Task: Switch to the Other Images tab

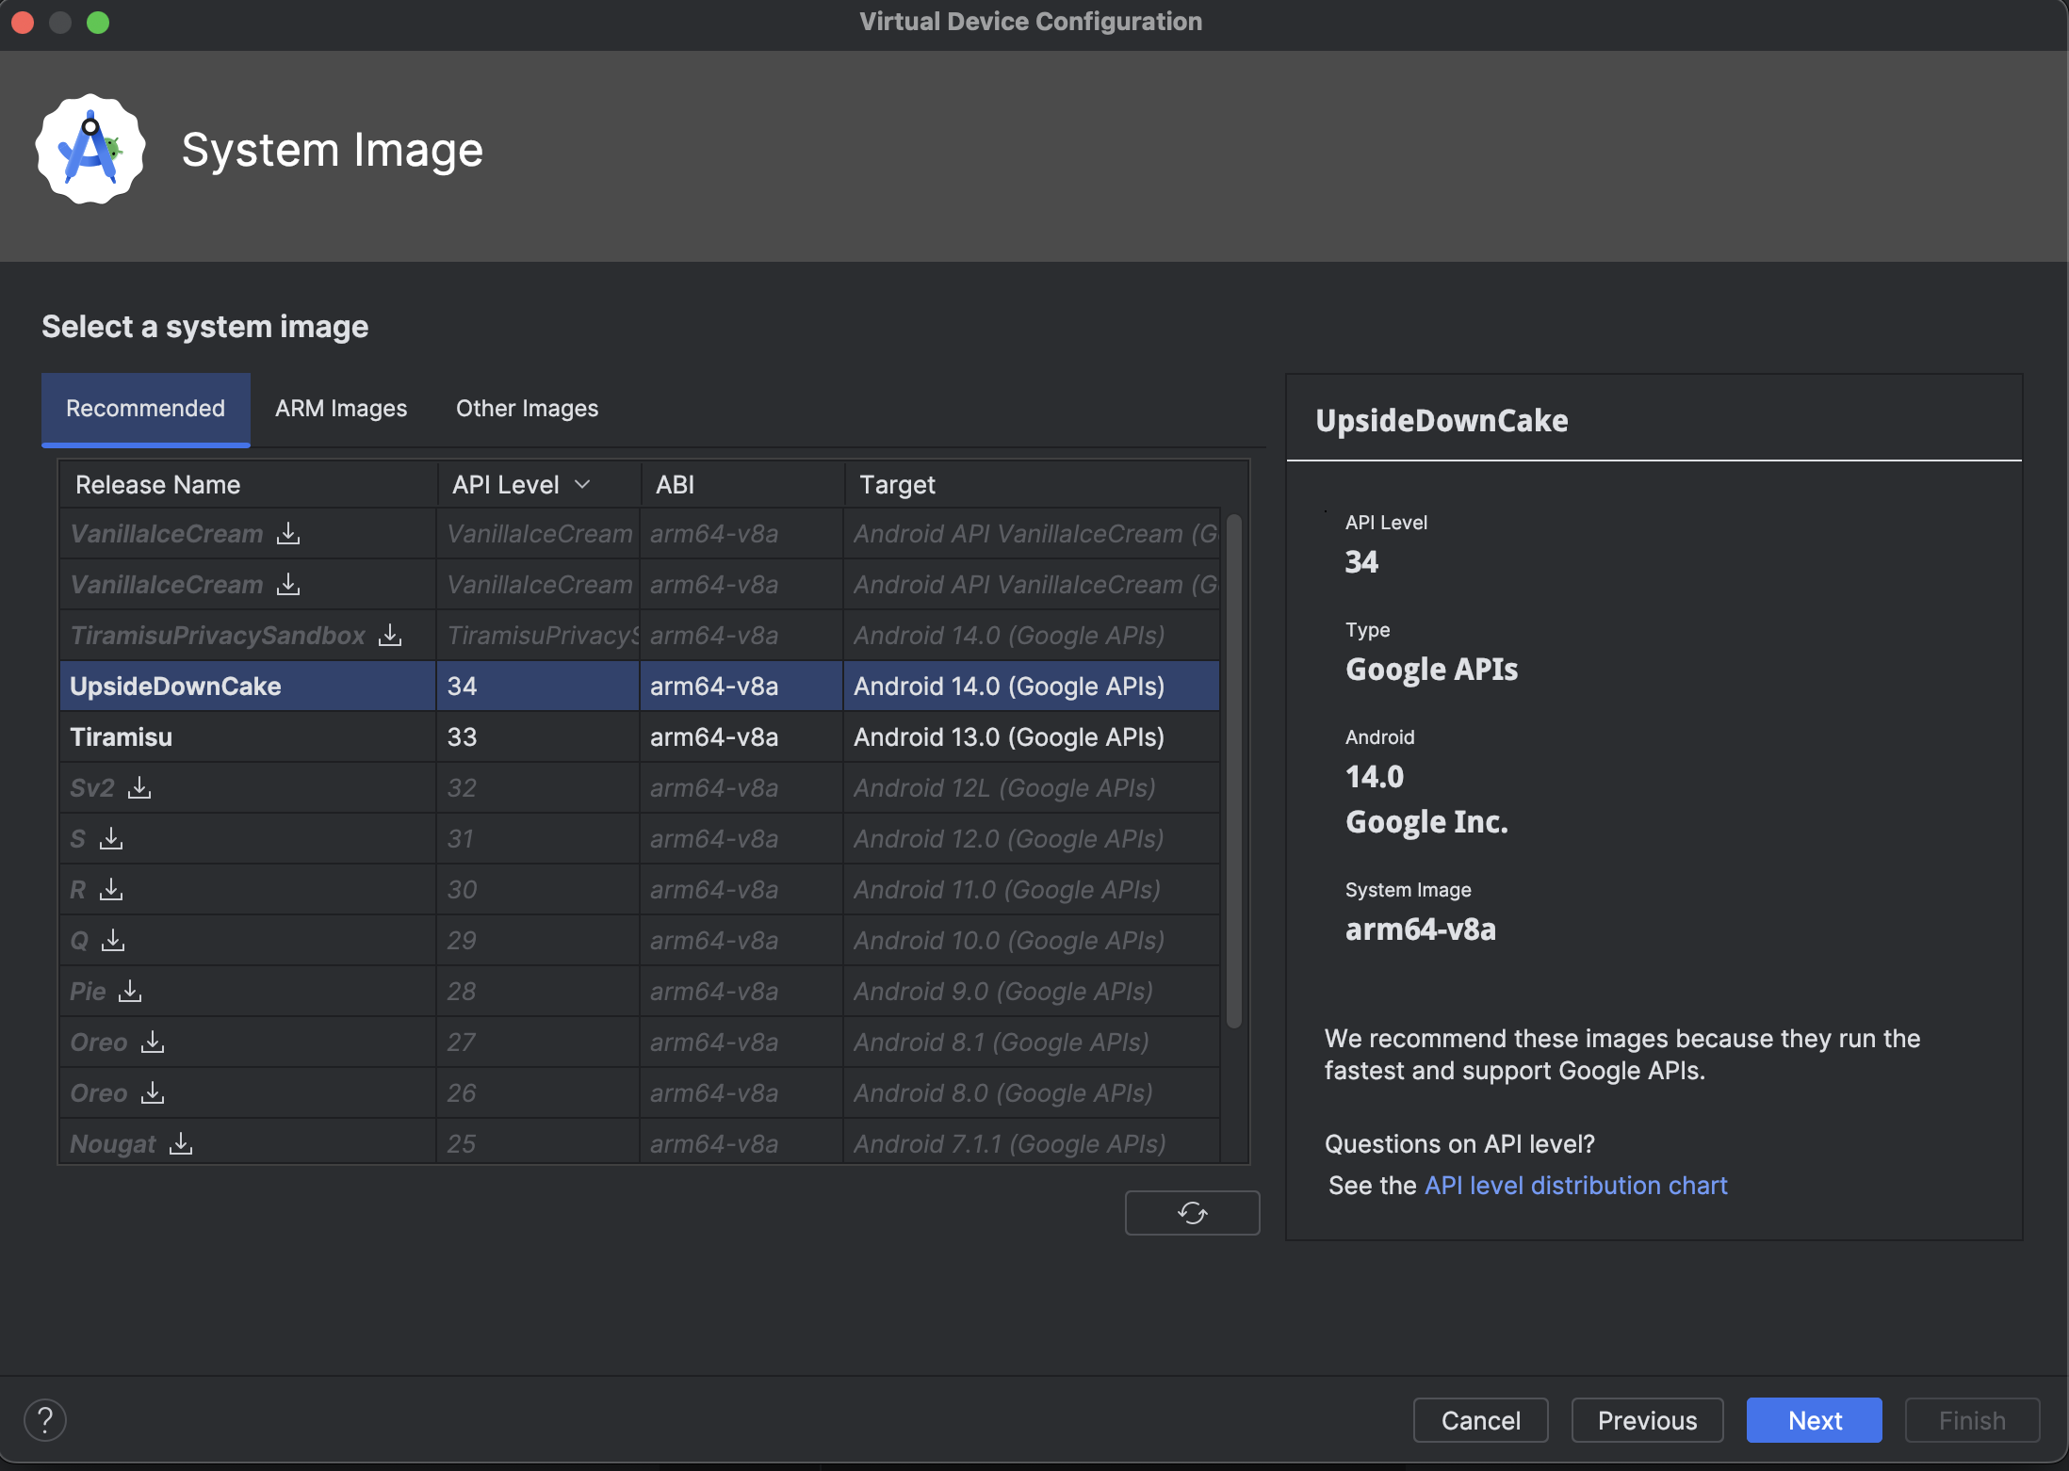Action: tap(528, 409)
